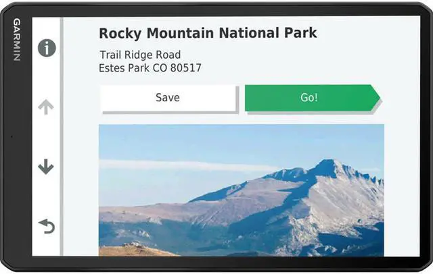Viewport: 433px width, 274px height.
Task: Click the word "Save" on the white button
Action: click(x=168, y=98)
